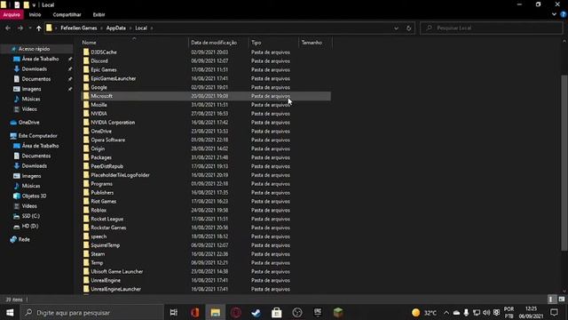Open the Windows Start menu
The image size is (568, 320).
(10, 312)
